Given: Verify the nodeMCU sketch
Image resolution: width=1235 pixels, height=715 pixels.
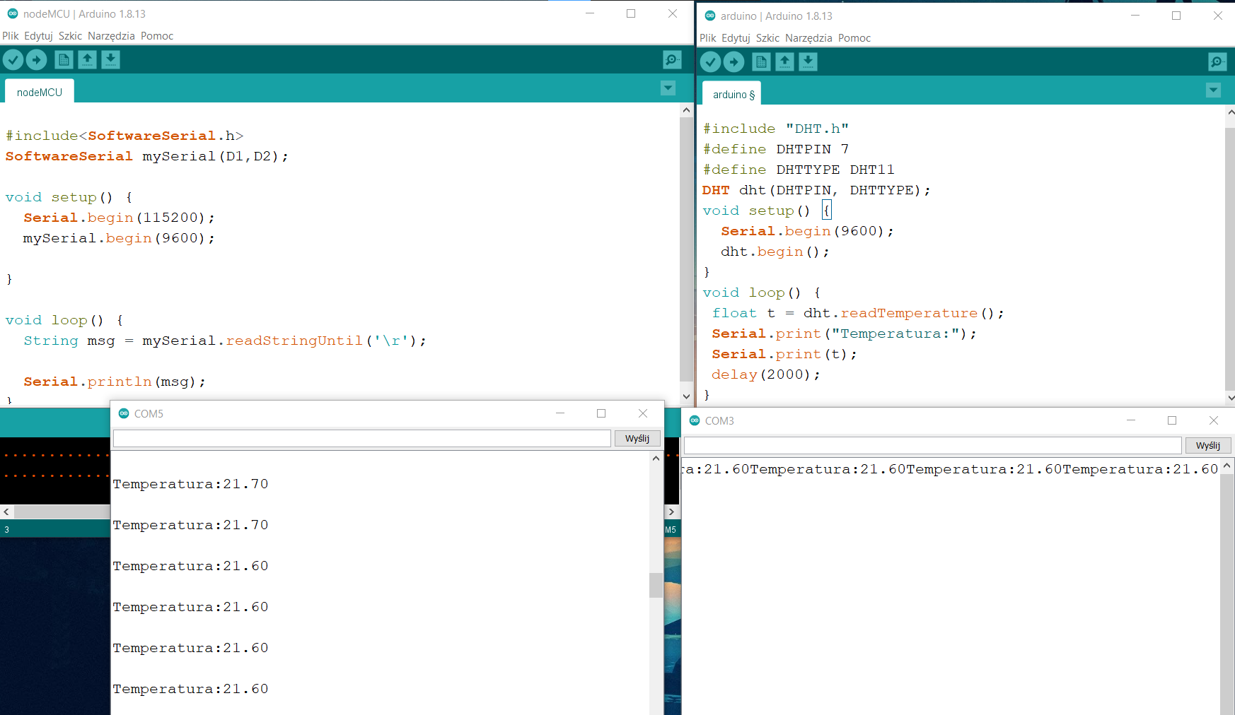Looking at the screenshot, I should 13,59.
